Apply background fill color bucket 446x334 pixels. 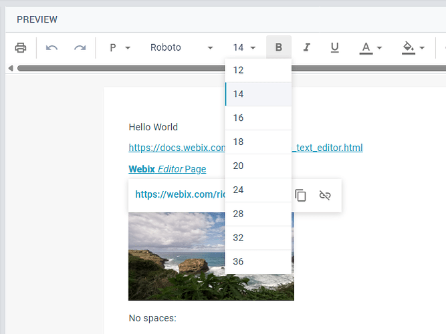pyautogui.click(x=409, y=47)
